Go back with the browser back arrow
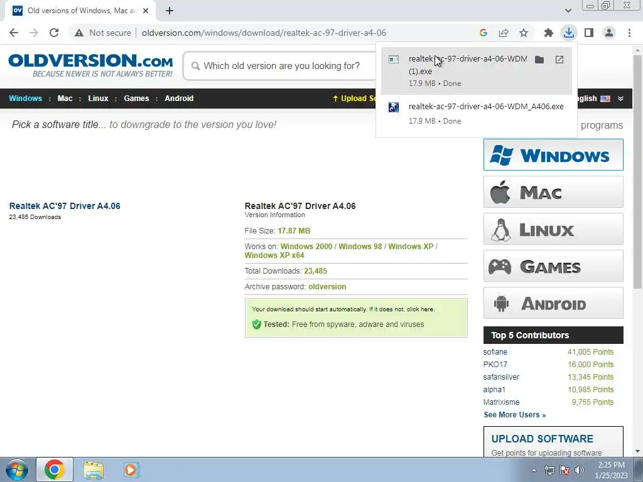 (14, 33)
